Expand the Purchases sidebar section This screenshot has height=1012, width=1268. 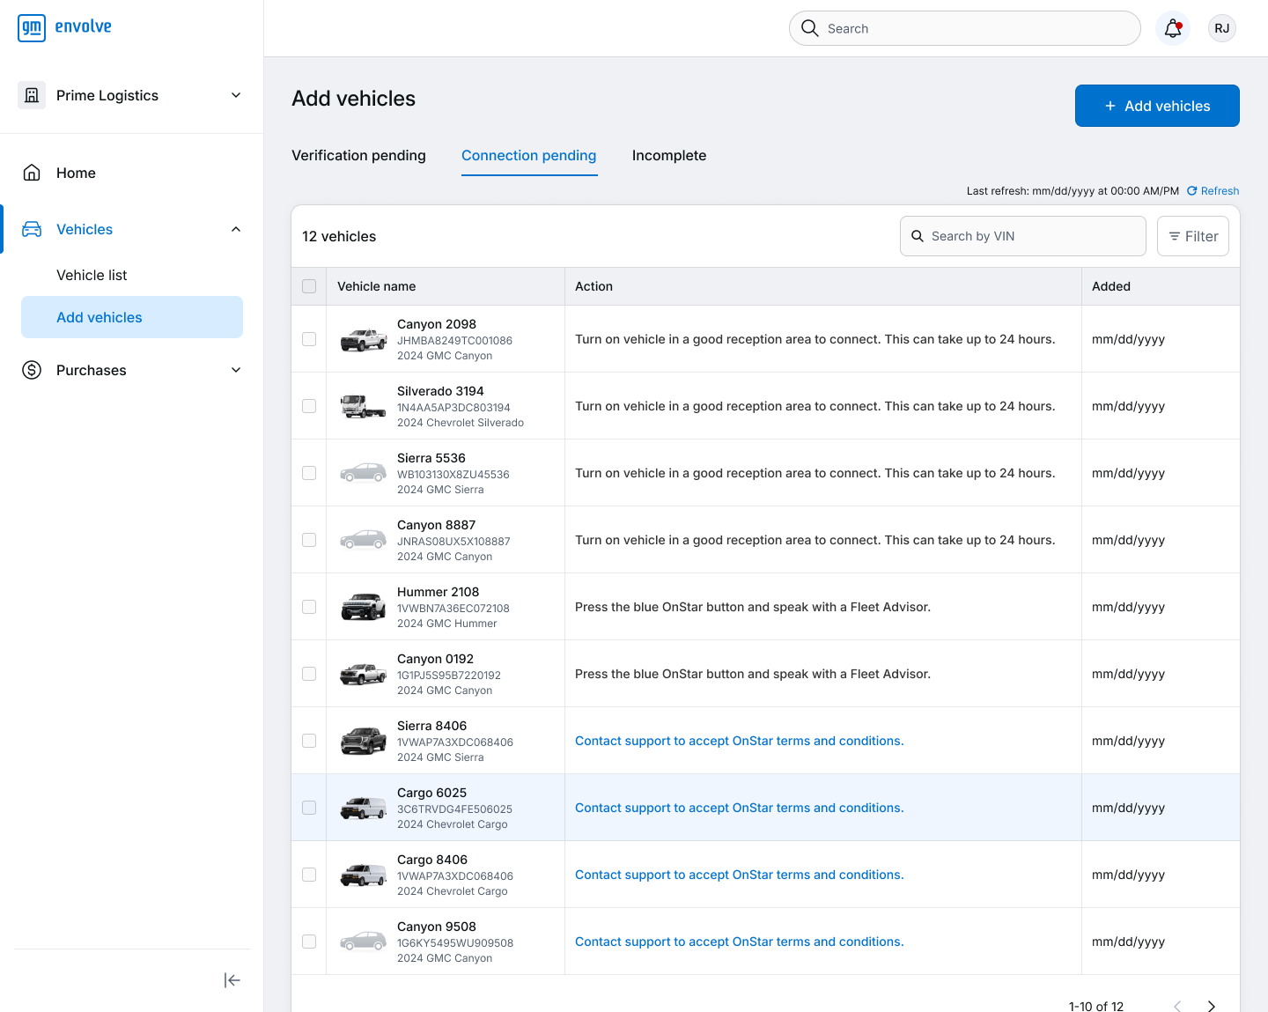tap(236, 370)
